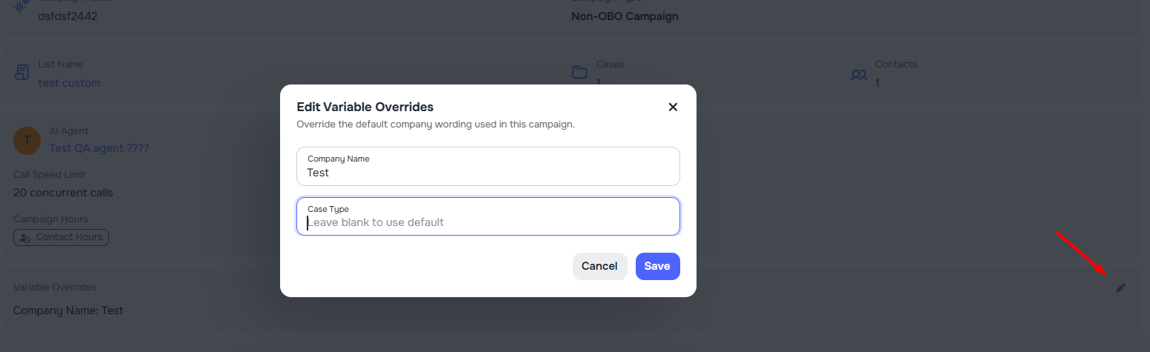Click the campaign name "dsfdsf2442"
The image size is (1150, 352).
pyautogui.click(x=67, y=16)
